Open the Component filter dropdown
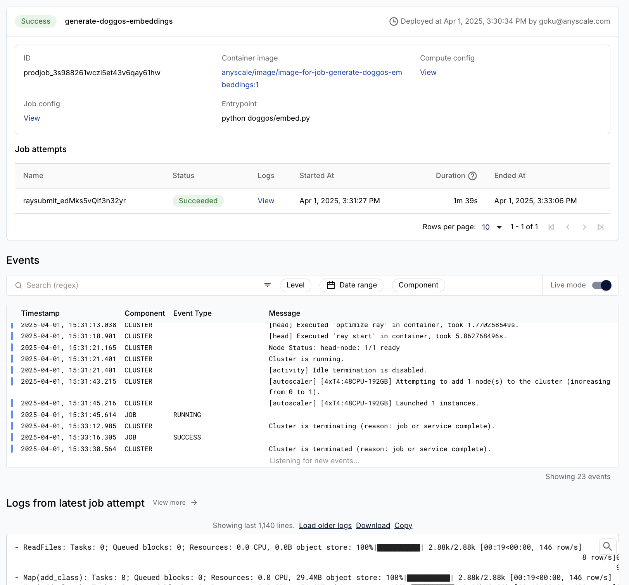Viewport: 629px width, 585px height. pos(418,285)
